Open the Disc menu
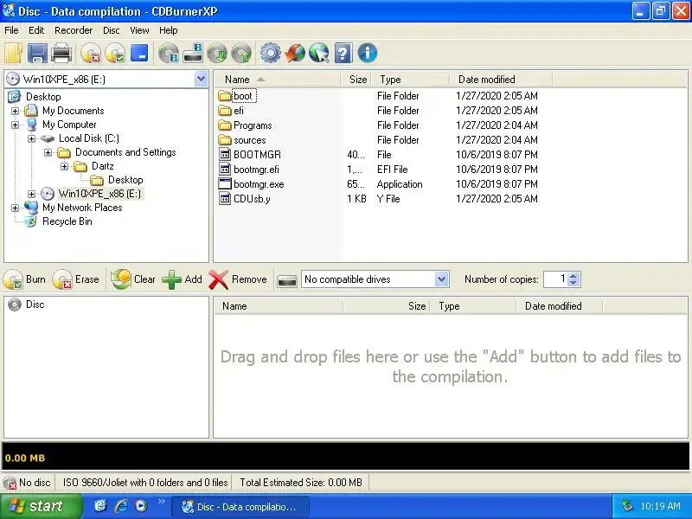The image size is (692, 519). 112,30
